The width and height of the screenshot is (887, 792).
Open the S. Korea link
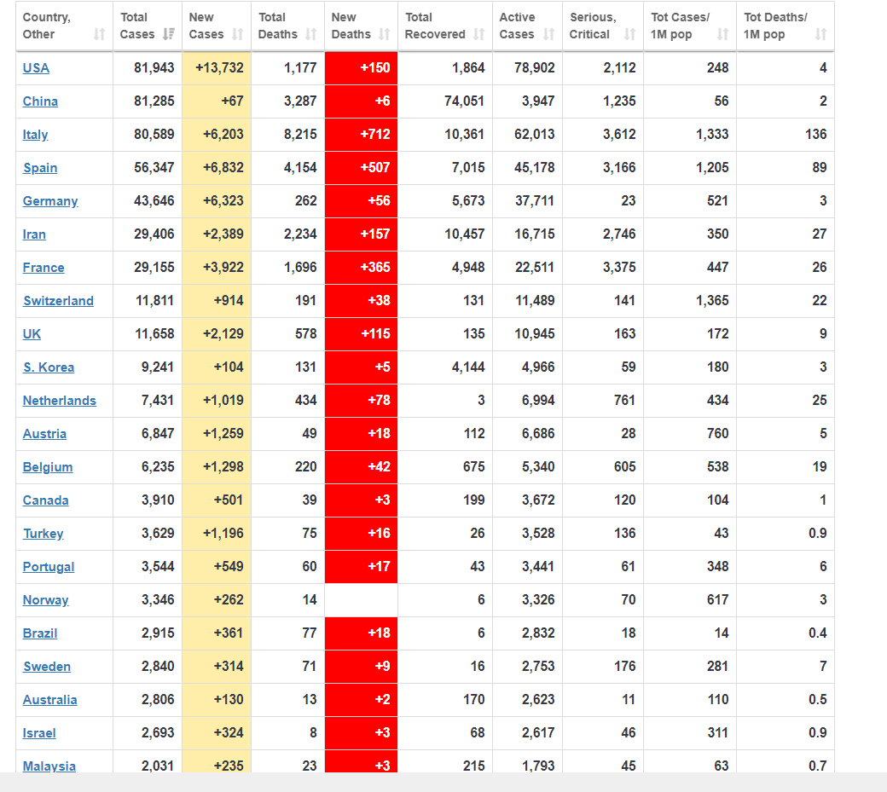click(x=49, y=367)
